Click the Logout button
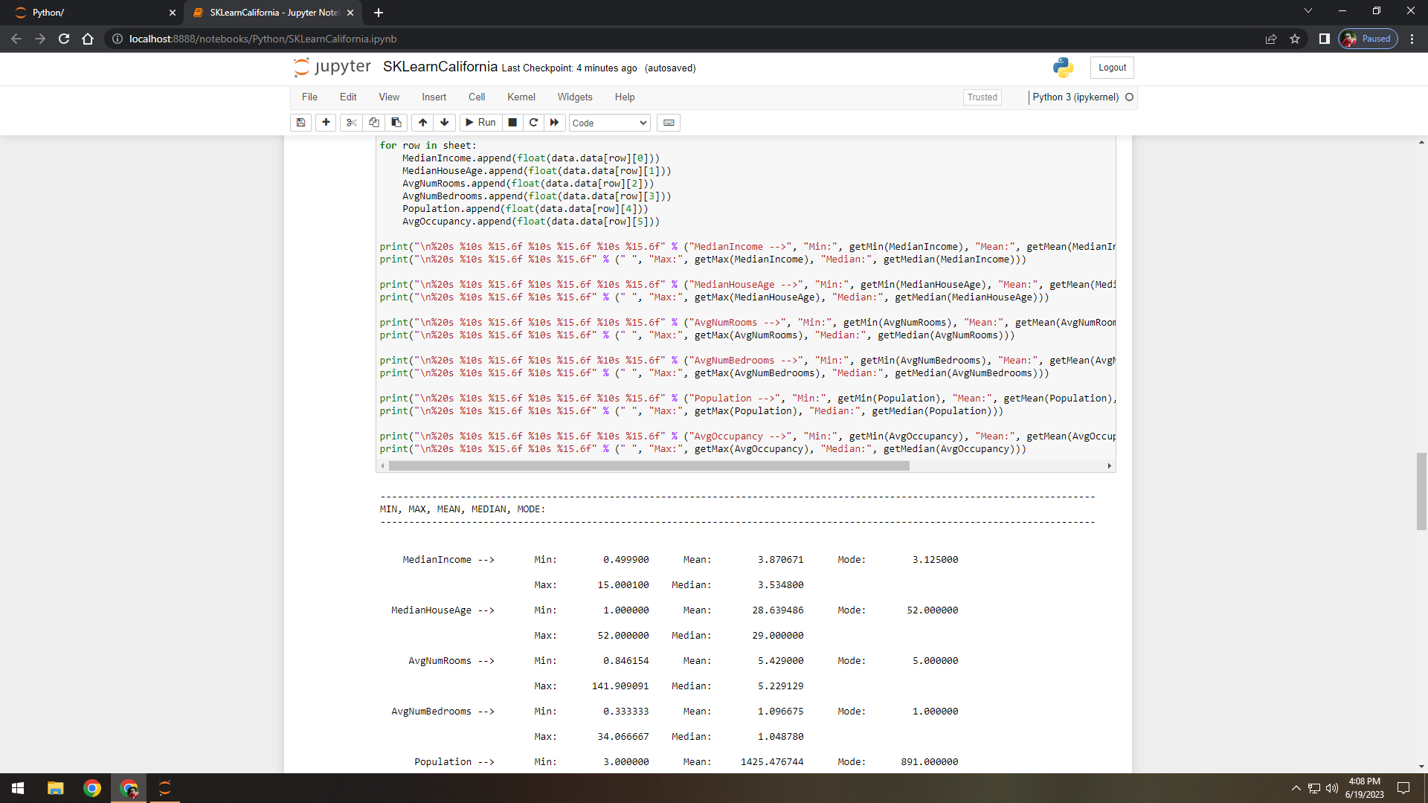The height and width of the screenshot is (803, 1428). coord(1112,68)
